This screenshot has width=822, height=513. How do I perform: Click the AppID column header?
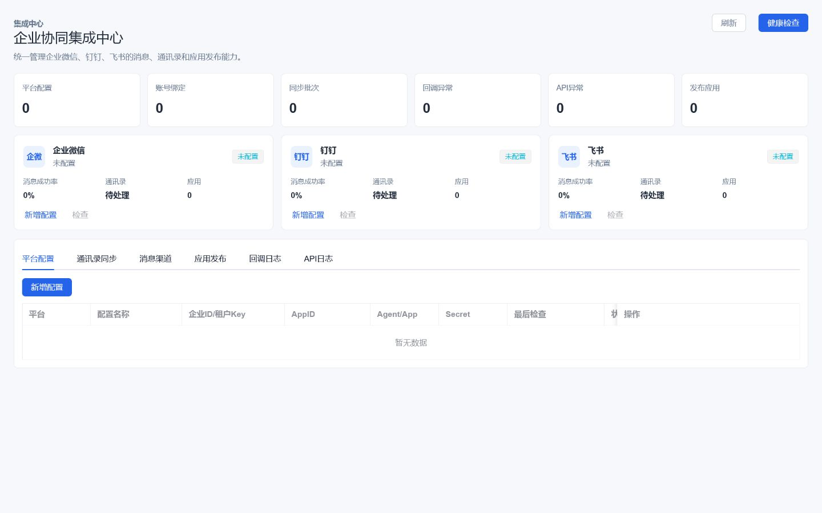click(327, 315)
